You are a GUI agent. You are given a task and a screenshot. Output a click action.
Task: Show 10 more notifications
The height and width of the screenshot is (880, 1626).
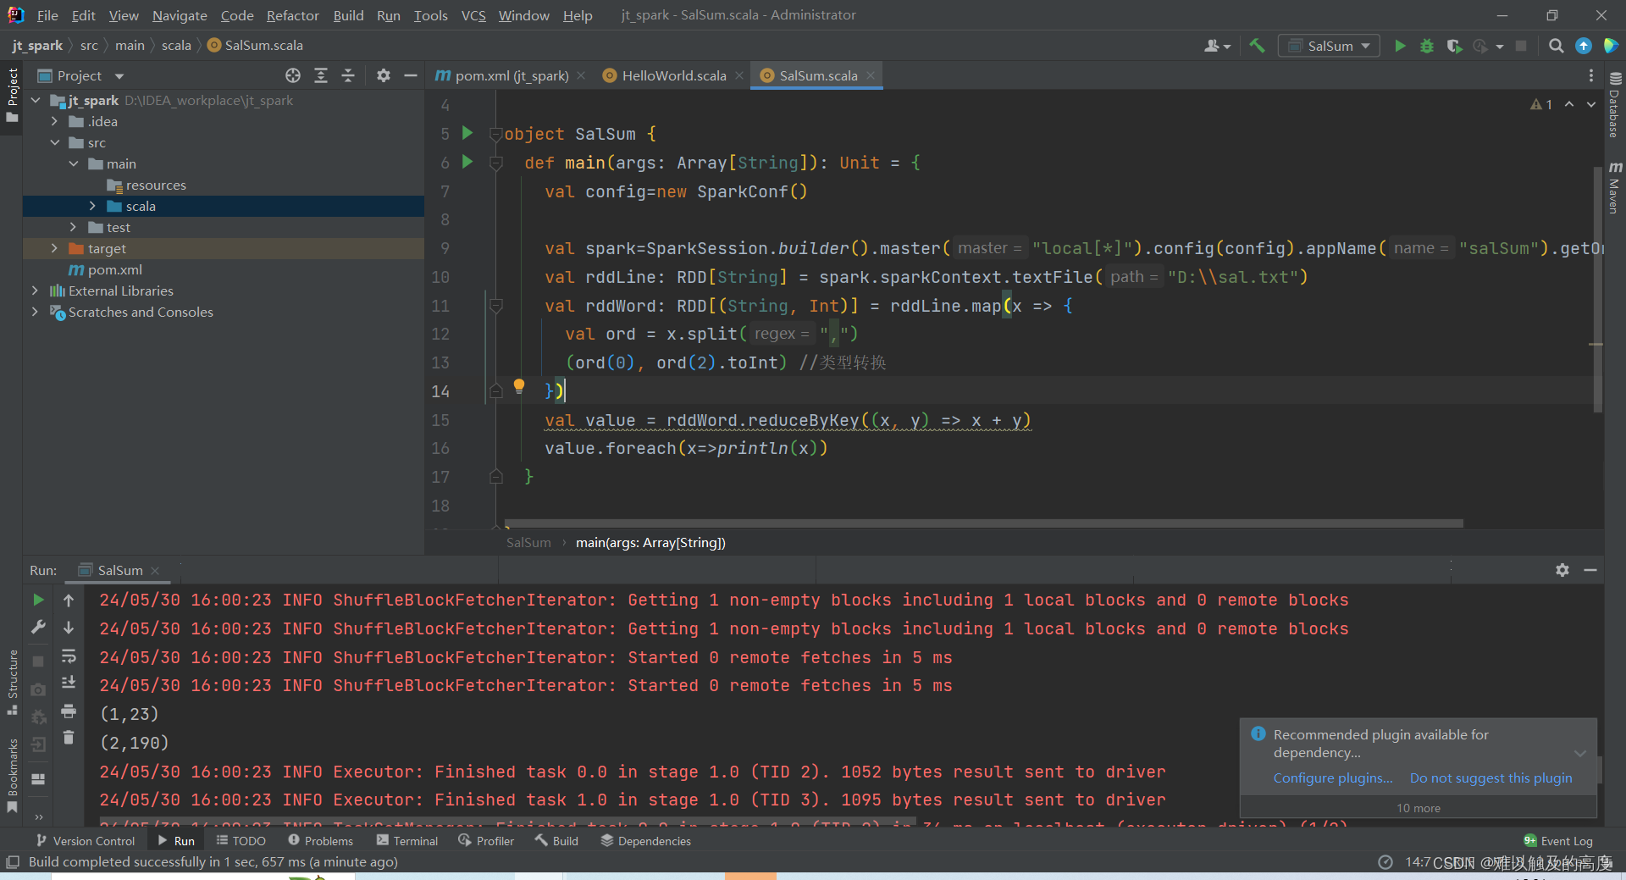tap(1419, 808)
